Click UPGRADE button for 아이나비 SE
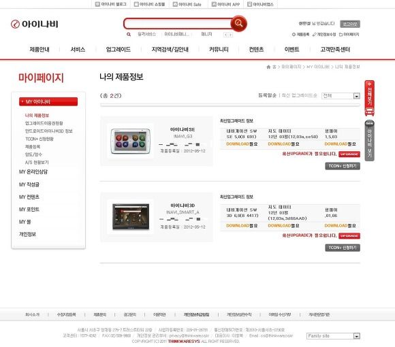This screenshot has width=395, height=347. click(x=349, y=154)
